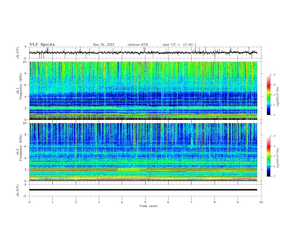Viewport: 294px width, 227px height.
Task: Click the "2" tick on the time axis
Action: 76,202
